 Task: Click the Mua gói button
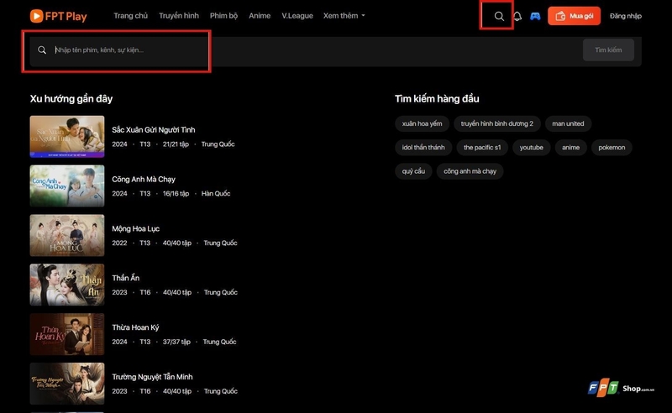[x=574, y=16]
